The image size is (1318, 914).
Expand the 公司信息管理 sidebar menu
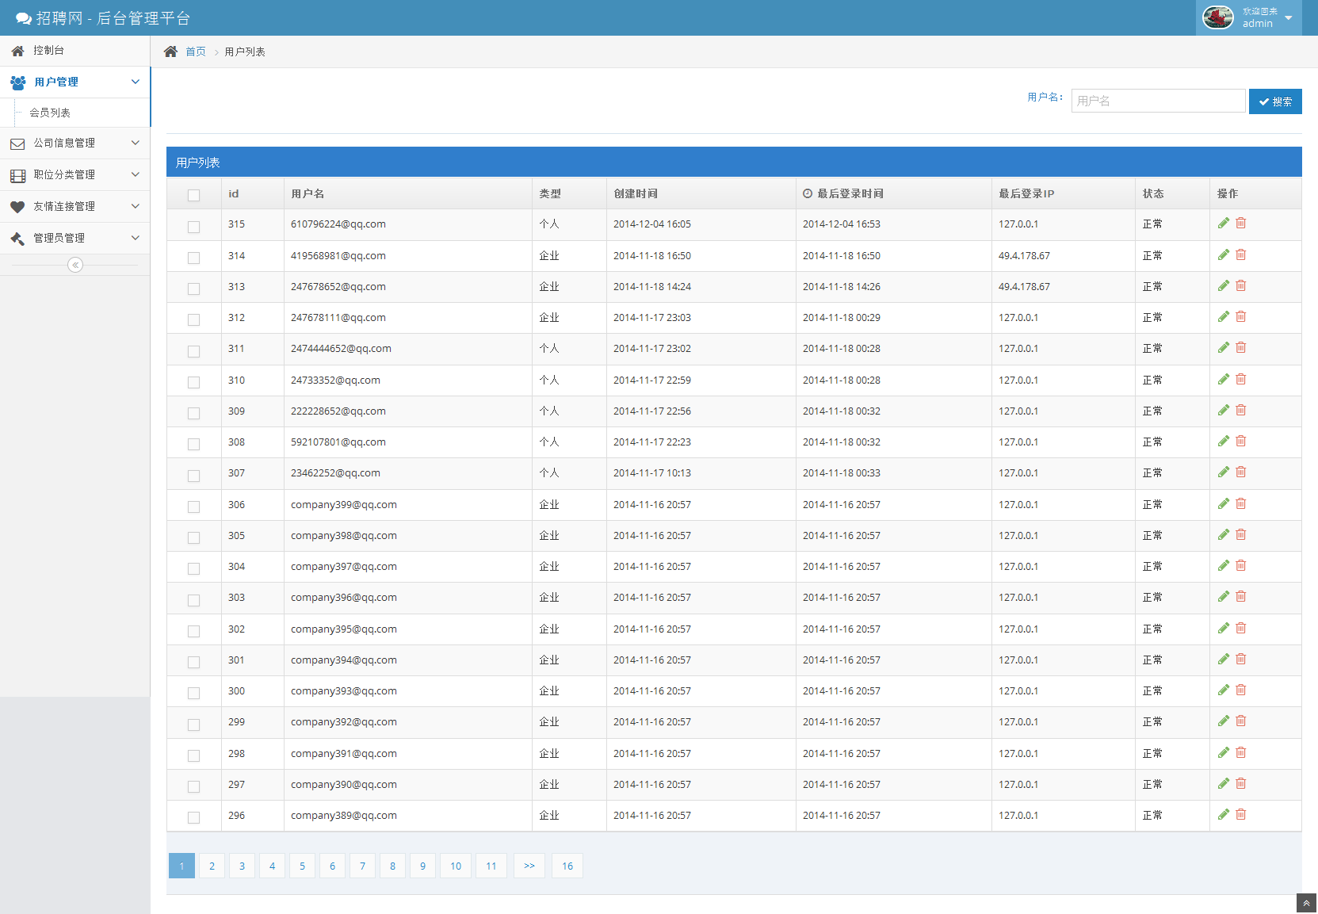click(74, 143)
